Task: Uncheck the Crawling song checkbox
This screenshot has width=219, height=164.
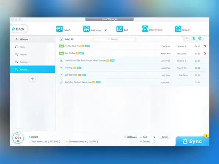Action: [61, 68]
